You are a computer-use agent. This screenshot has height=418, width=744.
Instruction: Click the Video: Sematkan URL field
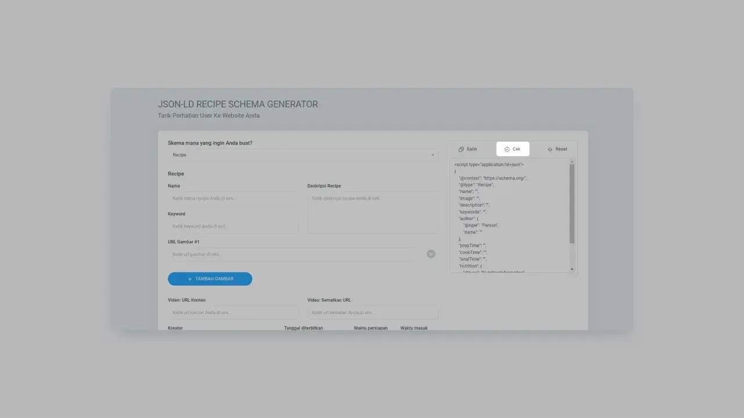coord(372,312)
